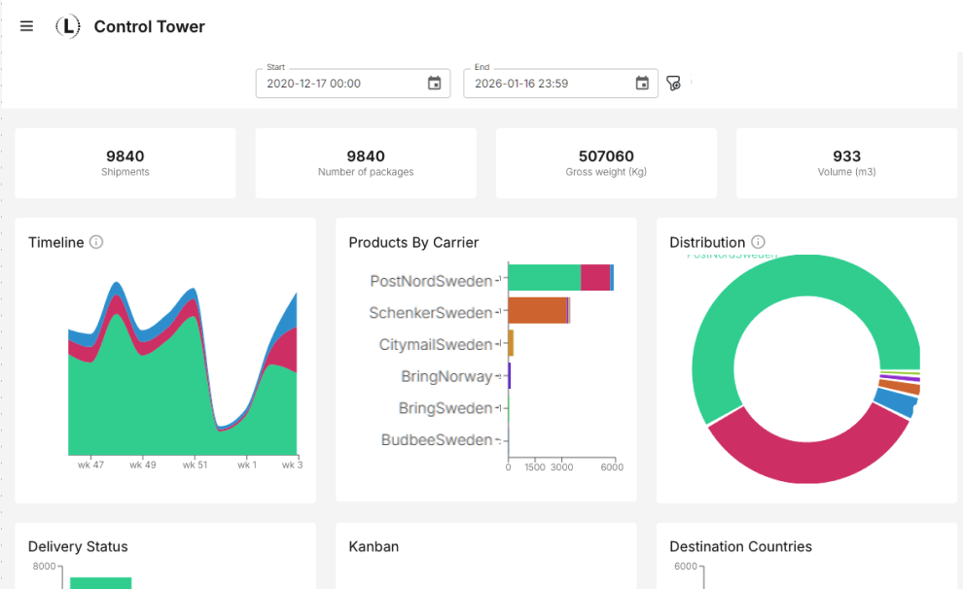Select the Gross weight summary card
This screenshot has height=589, width=963.
tap(606, 162)
